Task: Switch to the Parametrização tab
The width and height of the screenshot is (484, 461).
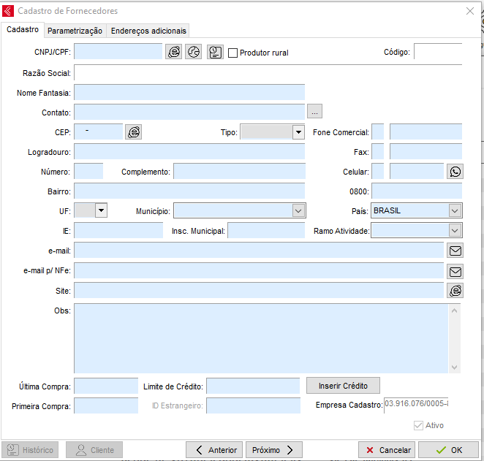Action: 75,31
